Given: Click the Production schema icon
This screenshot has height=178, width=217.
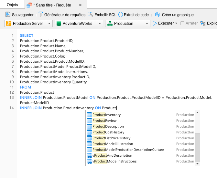Looking at the screenshot, I should click(110, 24).
